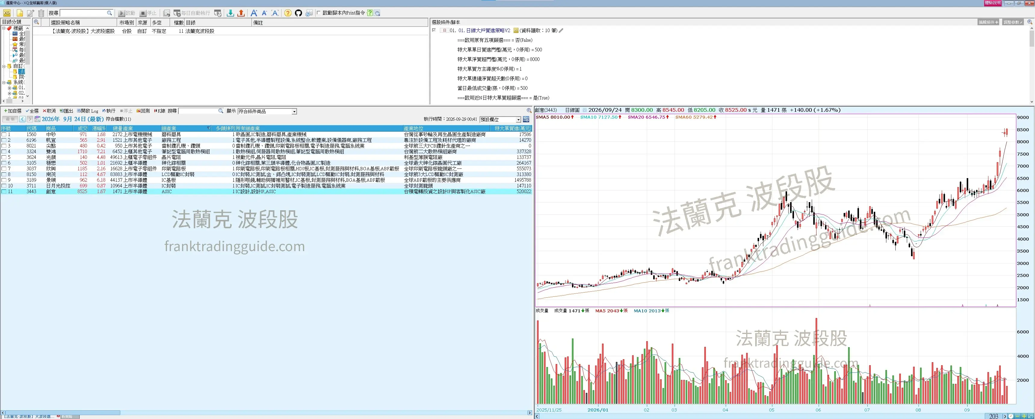Click the 選股策略名稱 column header

[82, 23]
